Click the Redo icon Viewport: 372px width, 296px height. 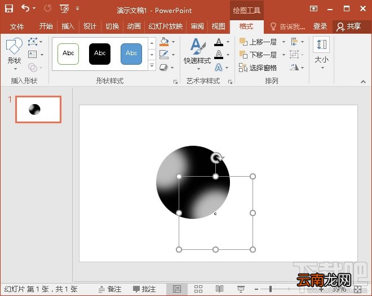pyautogui.click(x=47, y=8)
